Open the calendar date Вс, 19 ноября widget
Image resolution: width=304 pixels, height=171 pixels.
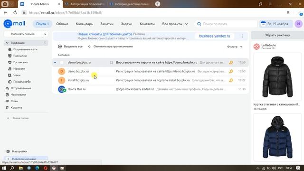click(275, 24)
